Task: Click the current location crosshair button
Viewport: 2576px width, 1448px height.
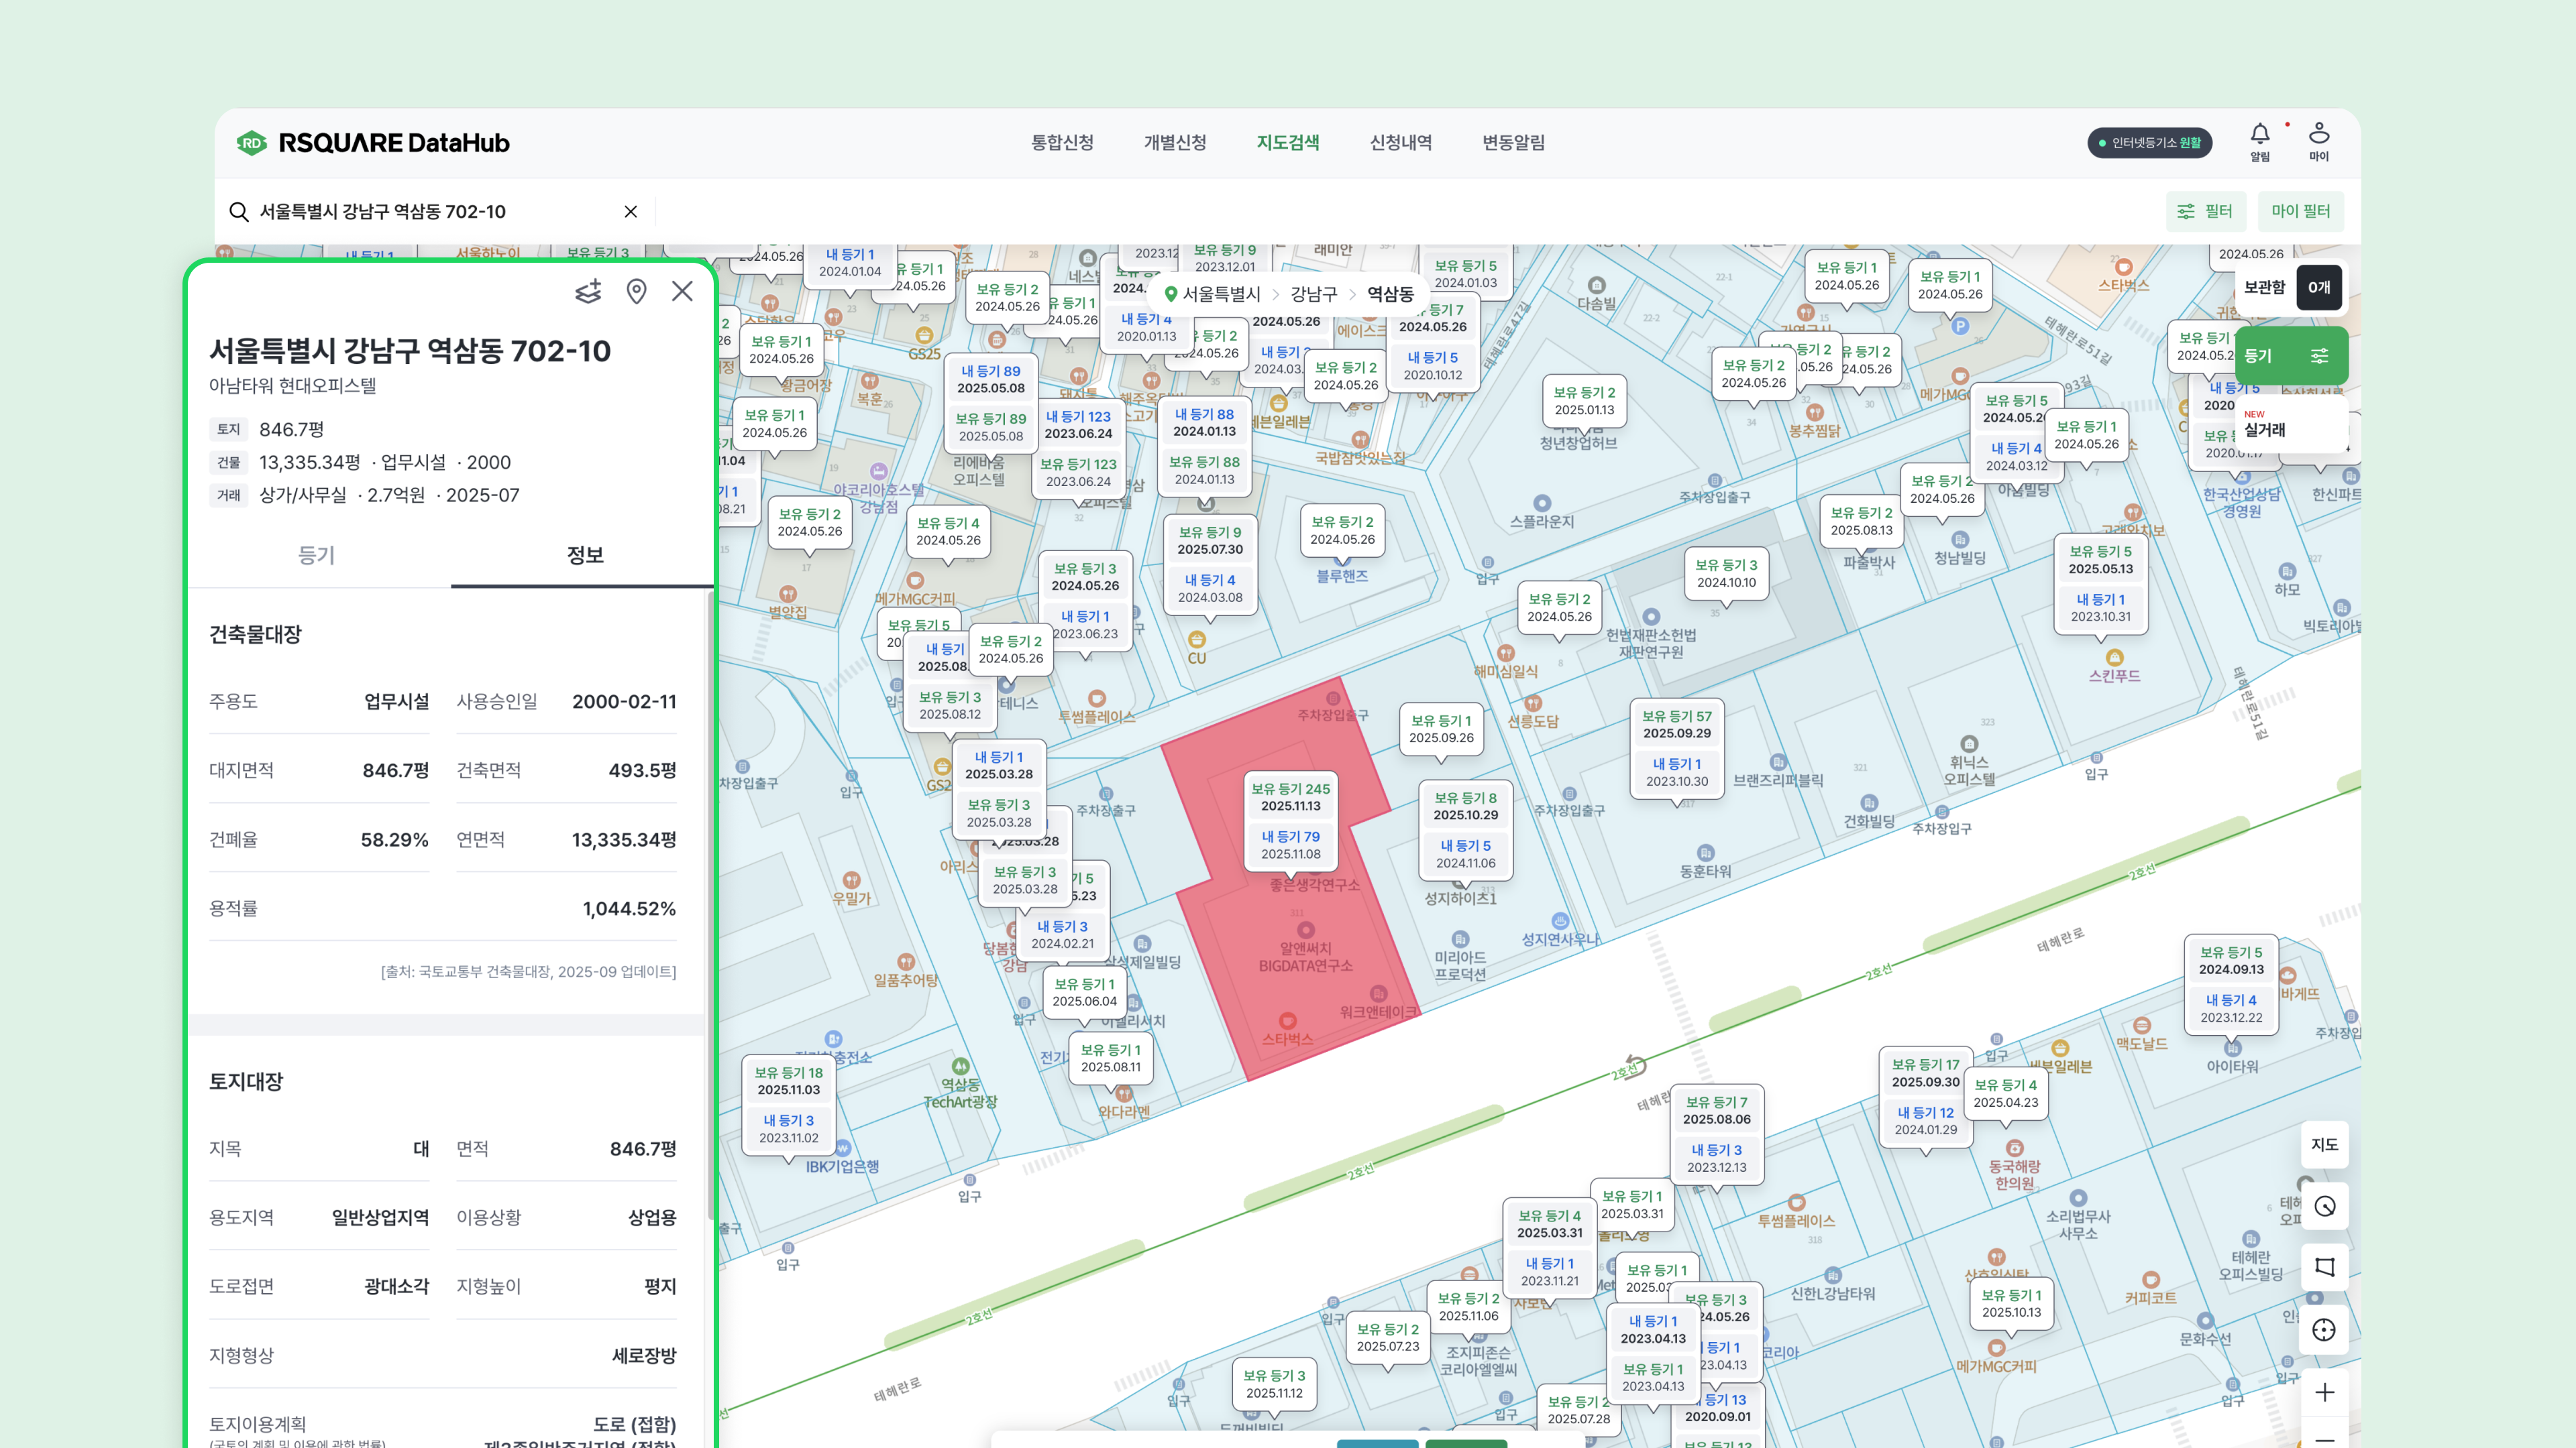Action: point(2324,1329)
